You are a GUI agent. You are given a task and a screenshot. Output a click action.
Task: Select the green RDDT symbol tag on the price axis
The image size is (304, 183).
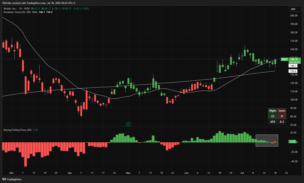pos(285,59)
